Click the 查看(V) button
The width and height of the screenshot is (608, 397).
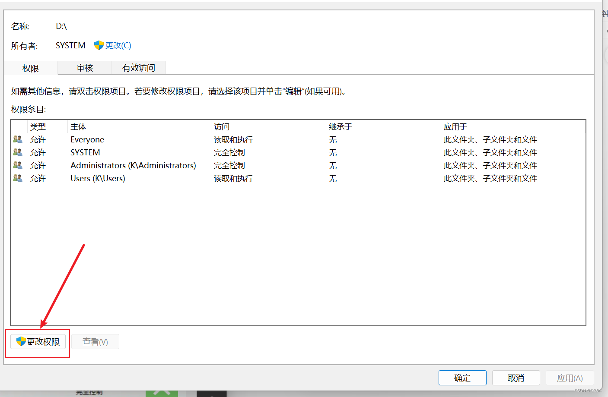coord(95,341)
